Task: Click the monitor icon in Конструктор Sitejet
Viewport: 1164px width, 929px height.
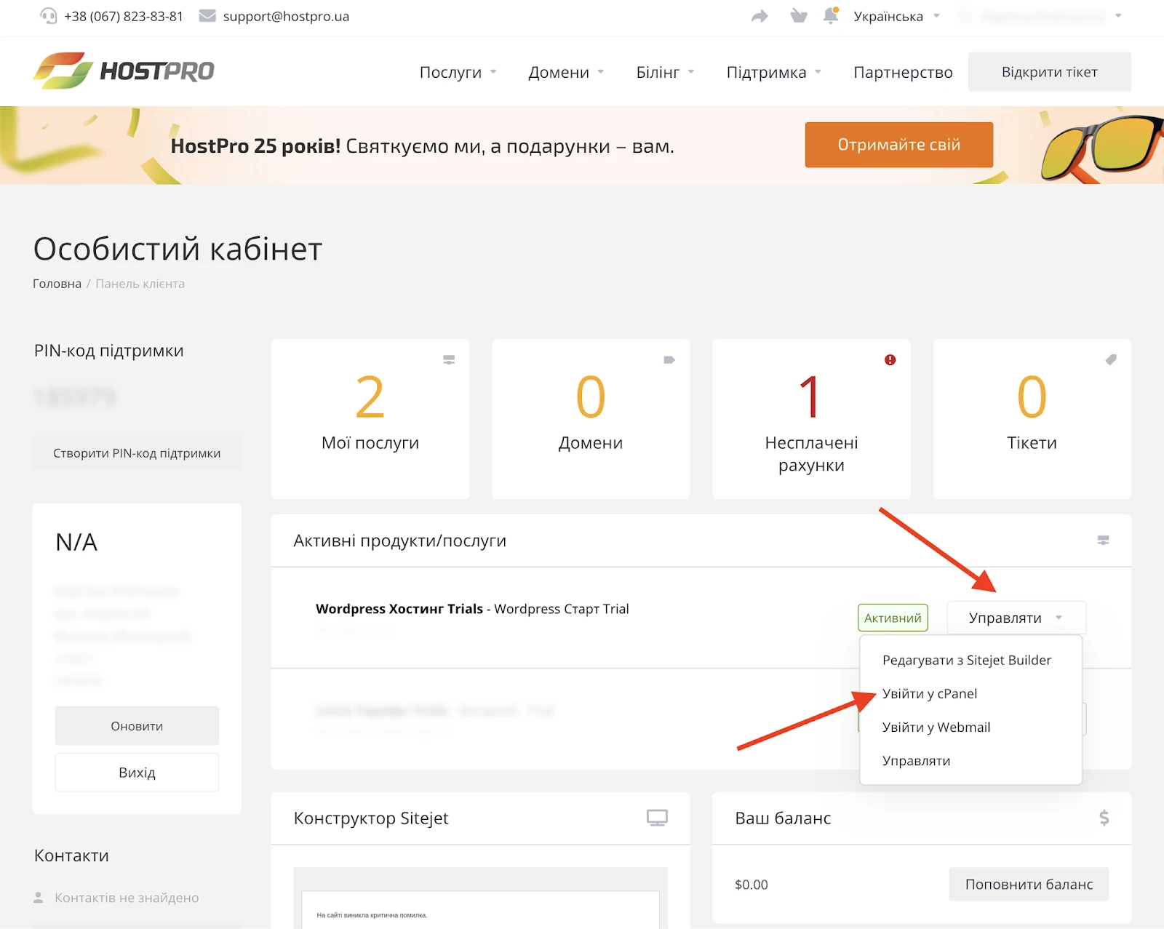Action: (657, 818)
